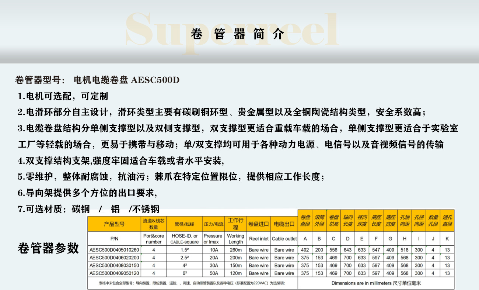Click the Dimensions are in millimeters note
The width and height of the screenshot is (479, 290).
[x=376, y=283]
